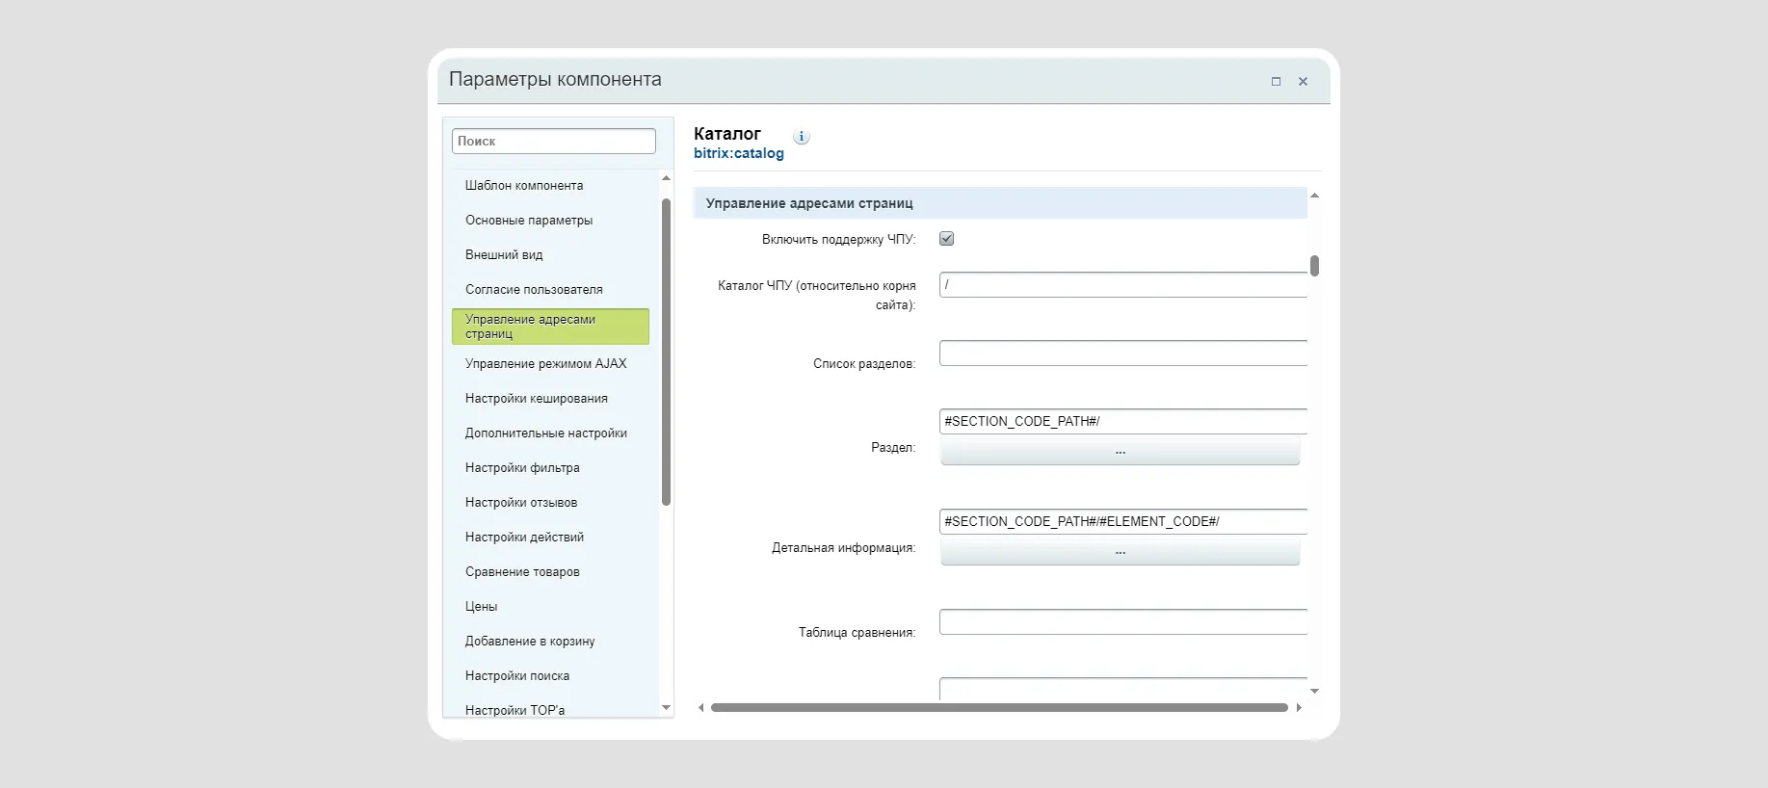This screenshot has height=788, width=1768.
Task: Collapse Управление адресами страниц header bar
Action: pyautogui.click(x=1000, y=203)
